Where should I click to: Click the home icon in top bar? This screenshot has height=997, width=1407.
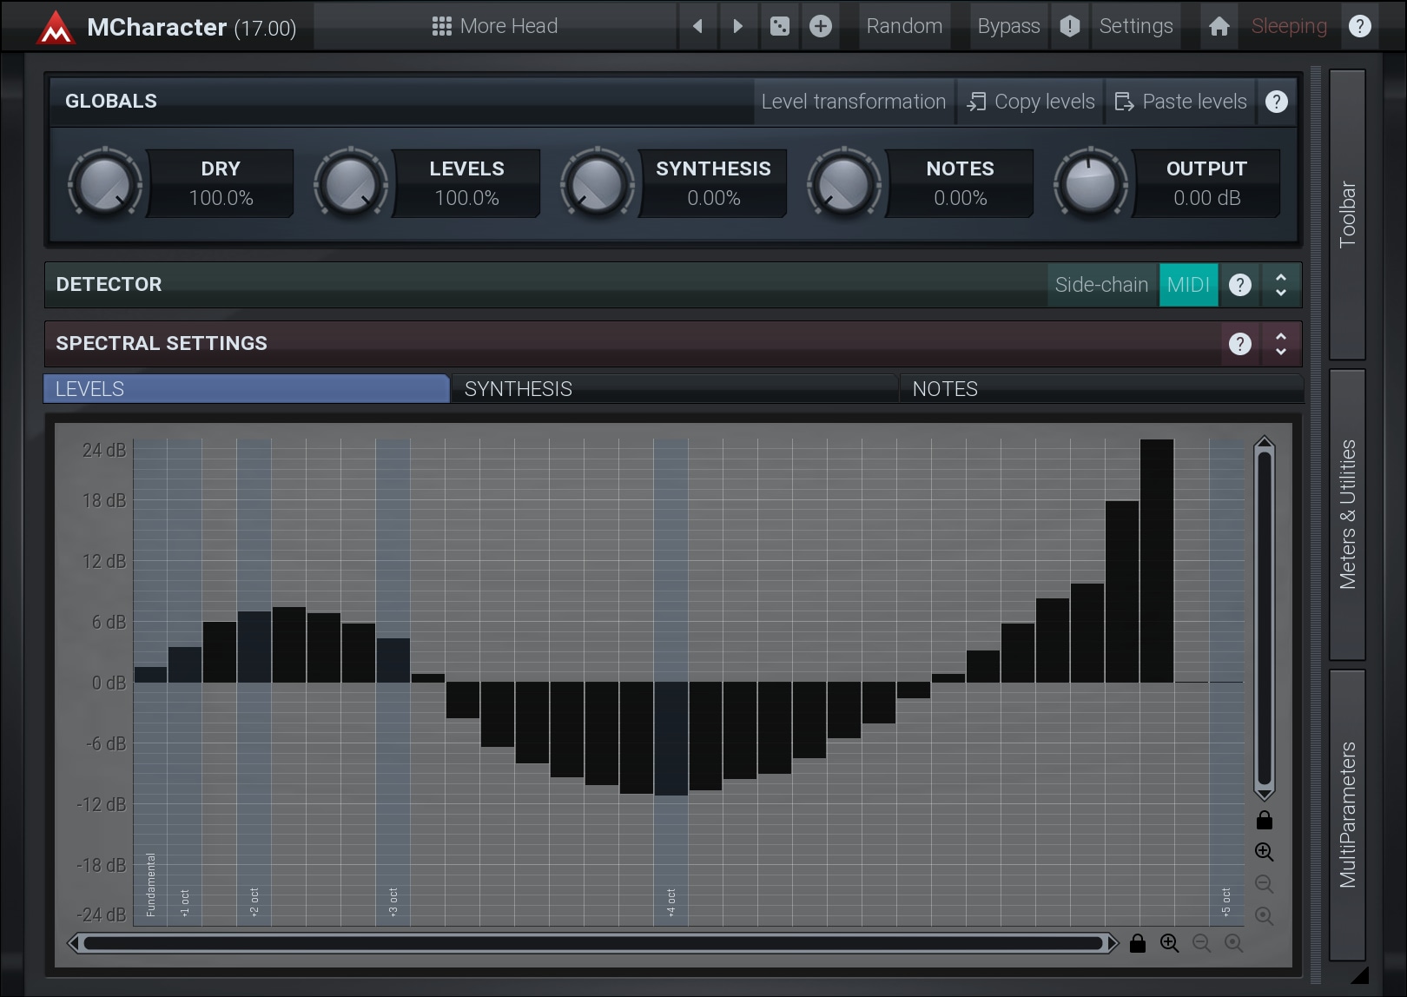1219,26
